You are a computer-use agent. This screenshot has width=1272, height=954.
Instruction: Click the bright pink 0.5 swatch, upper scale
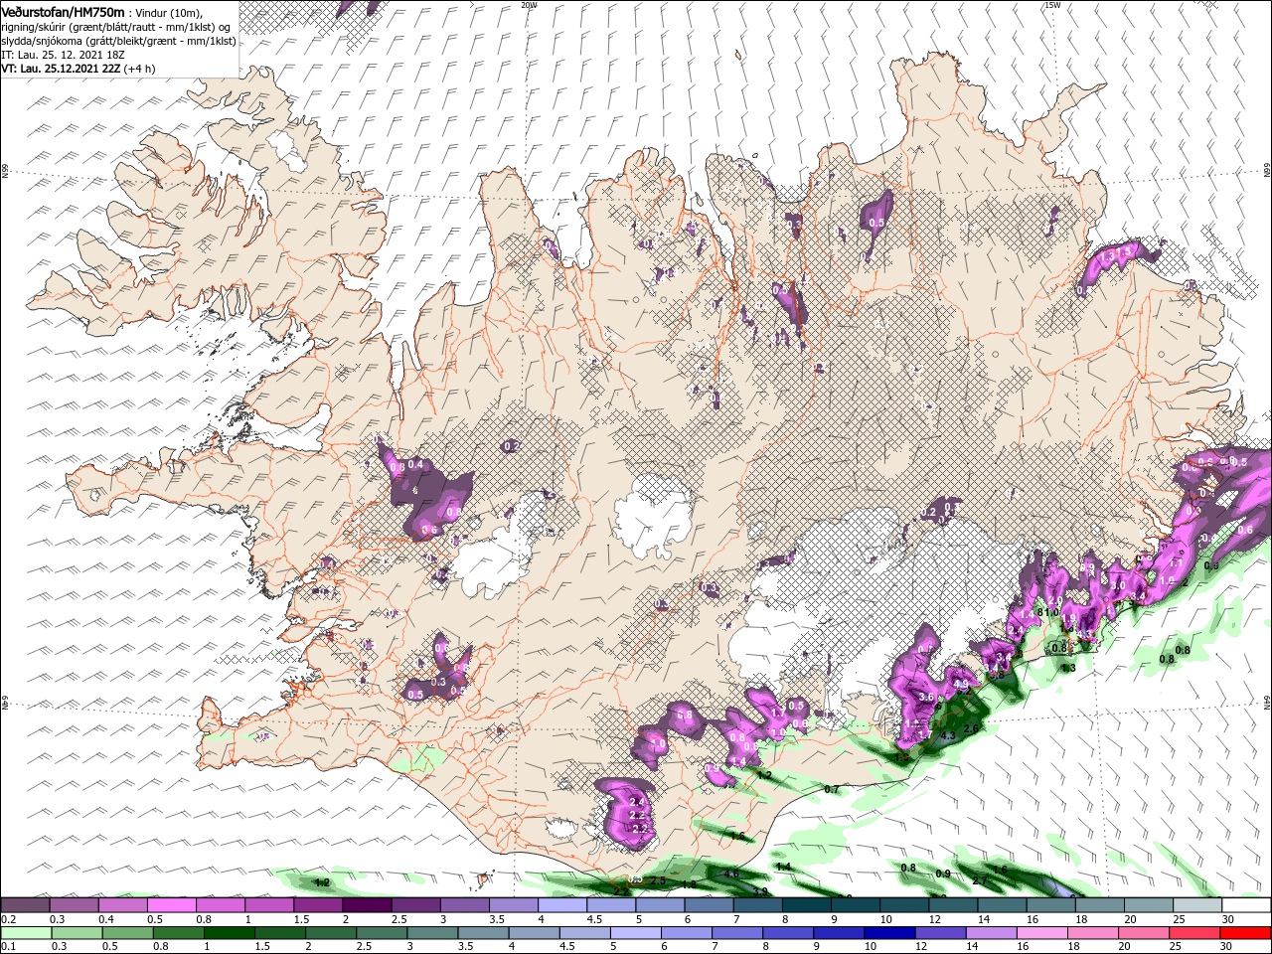tap(171, 905)
